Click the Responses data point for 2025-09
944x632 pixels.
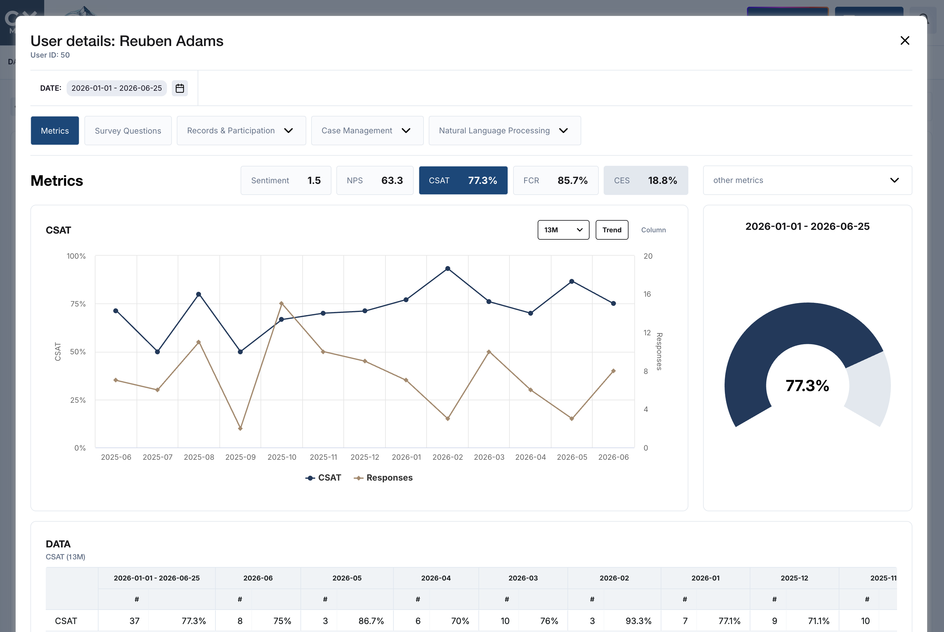pos(240,428)
